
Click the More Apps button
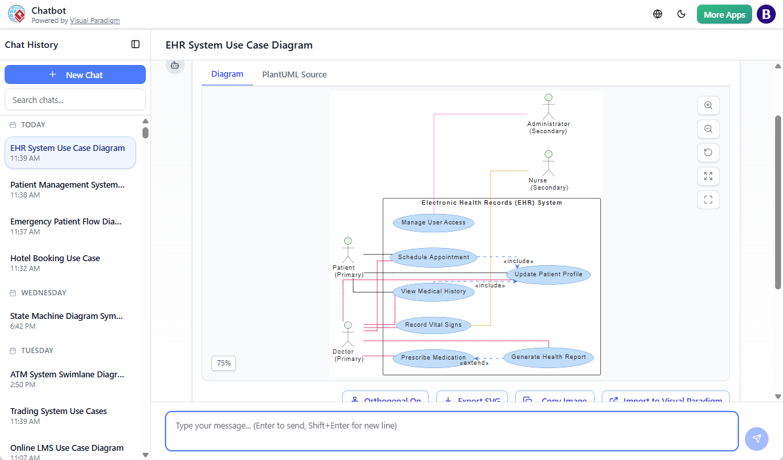[x=724, y=14]
